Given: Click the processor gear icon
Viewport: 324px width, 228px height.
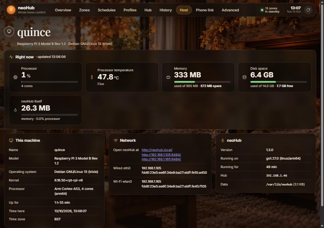Looking at the screenshot, I should (x=15, y=77).
